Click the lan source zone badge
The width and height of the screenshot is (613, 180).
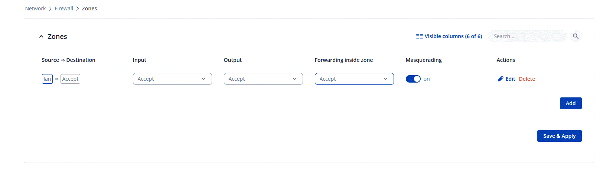47,79
